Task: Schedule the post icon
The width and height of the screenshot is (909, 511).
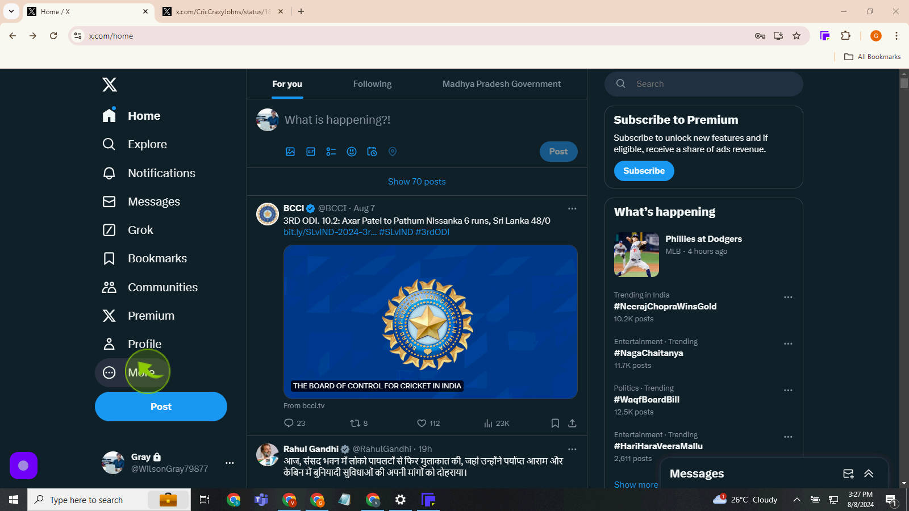Action: pyautogui.click(x=372, y=152)
